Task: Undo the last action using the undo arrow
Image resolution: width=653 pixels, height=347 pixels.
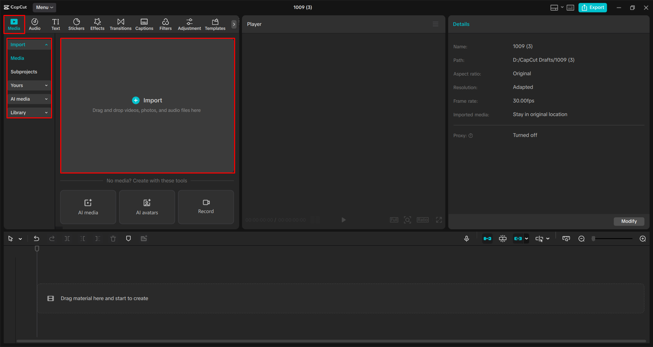Action: click(36, 238)
